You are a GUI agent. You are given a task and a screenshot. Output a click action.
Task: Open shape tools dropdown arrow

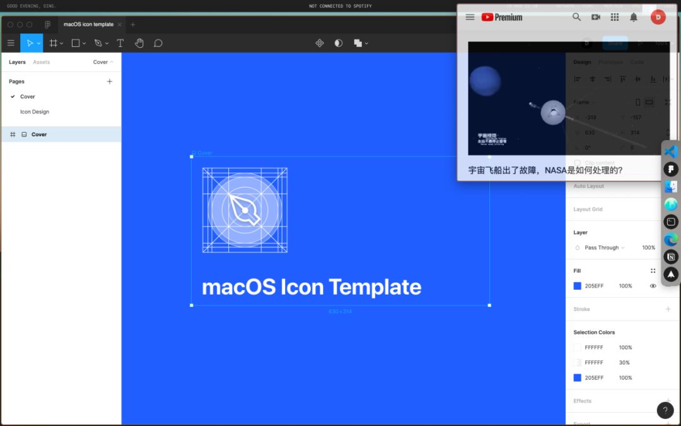tap(84, 44)
